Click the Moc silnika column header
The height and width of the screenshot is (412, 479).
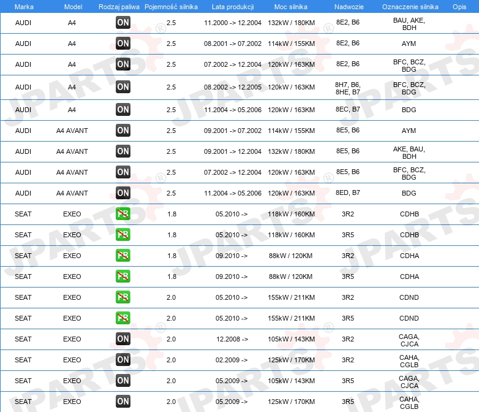(291, 7)
